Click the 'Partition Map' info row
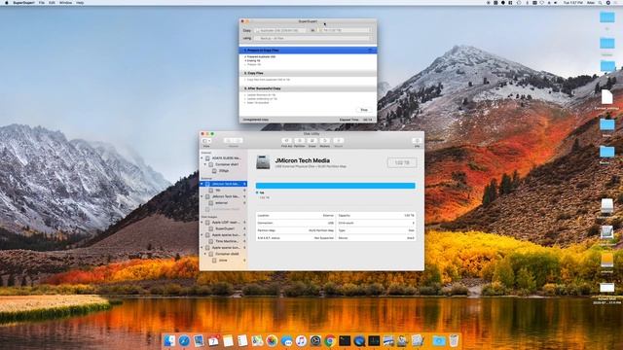The width and height of the screenshot is (623, 350). 296,230
